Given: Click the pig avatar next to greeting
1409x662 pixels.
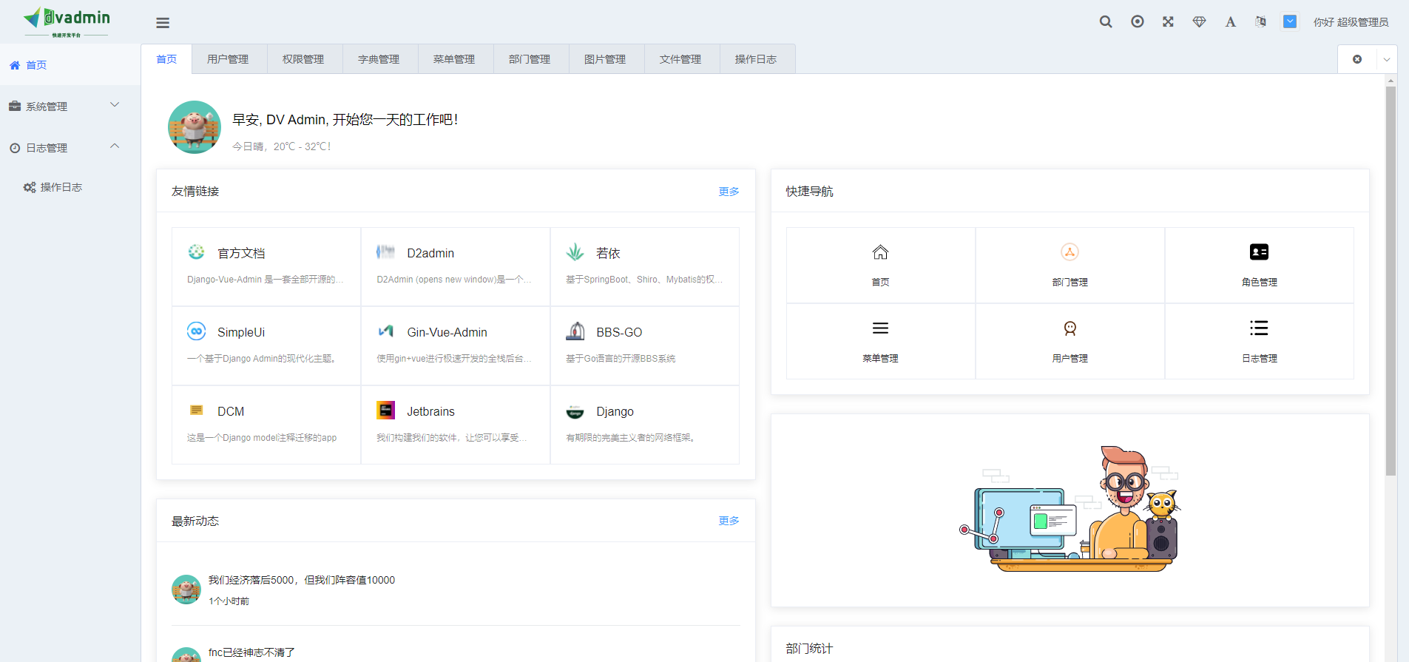Looking at the screenshot, I should pos(195,127).
